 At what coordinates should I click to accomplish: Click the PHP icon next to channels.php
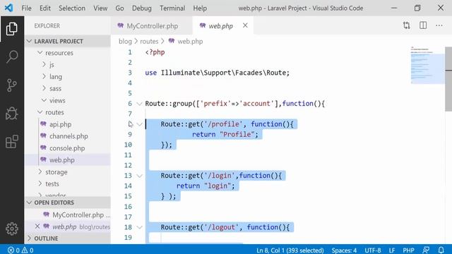tap(43, 136)
